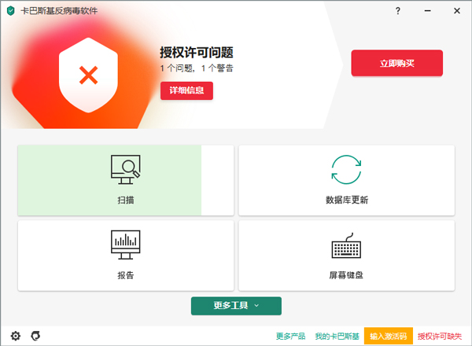This screenshot has height=346, width=472.
Task: Click the database update circular arrows icon
Action: [346, 169]
